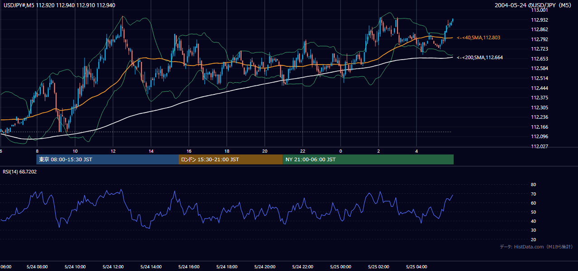The height and width of the screenshot is (271, 578).
Task: Click hour tick 12 under price chart
Action: [x=113, y=151]
